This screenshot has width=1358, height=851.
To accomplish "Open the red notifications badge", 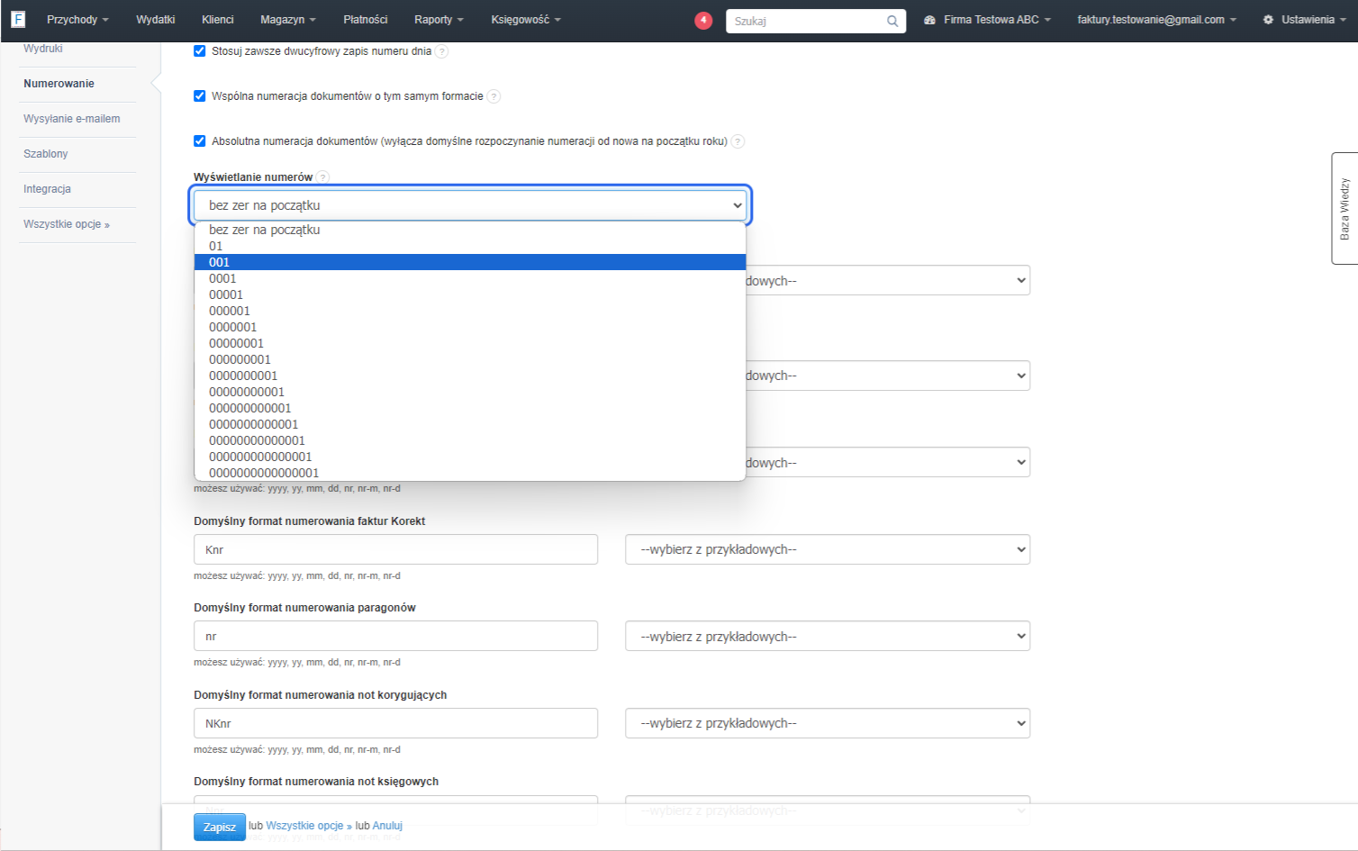I will [703, 20].
